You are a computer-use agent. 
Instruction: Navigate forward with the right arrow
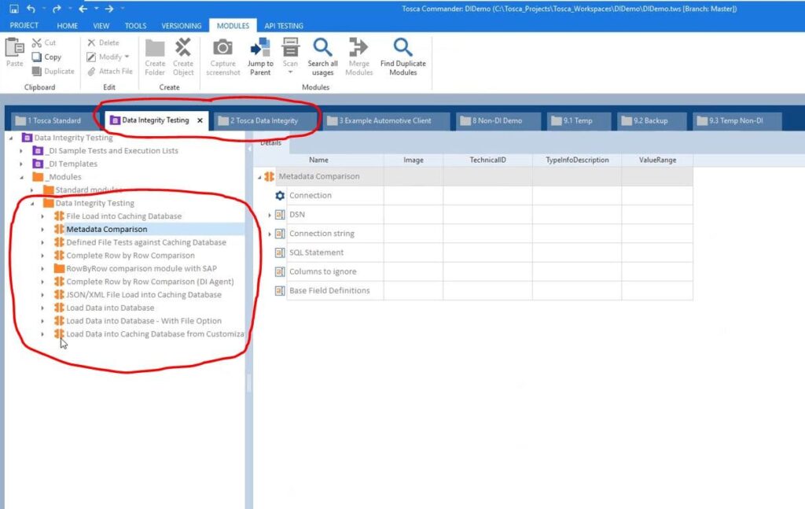tap(108, 9)
